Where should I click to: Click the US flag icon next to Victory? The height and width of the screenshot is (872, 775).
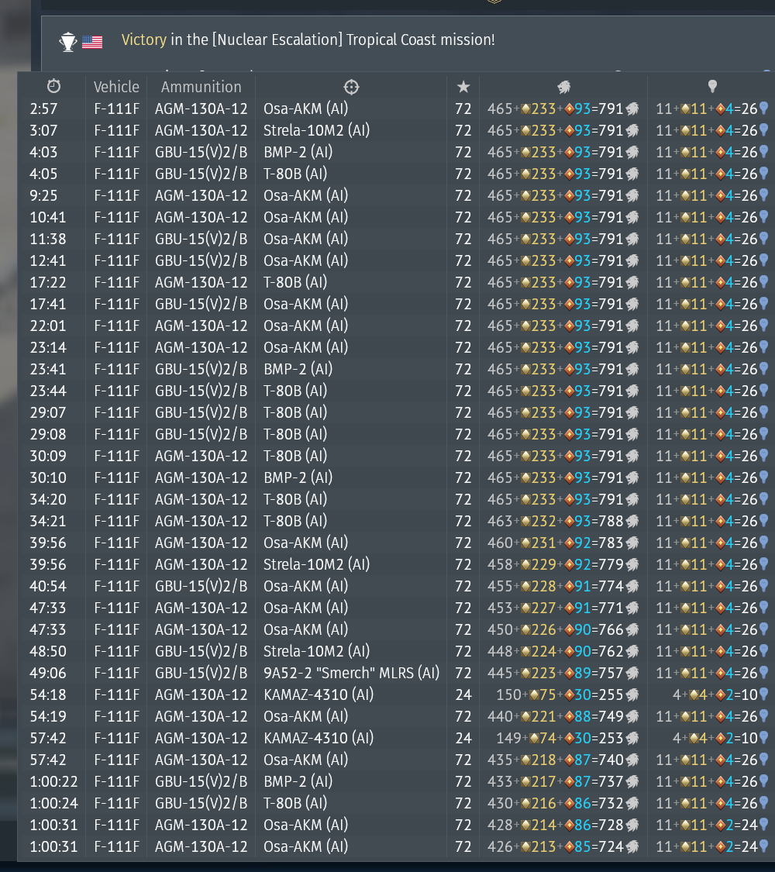pyautogui.click(x=92, y=41)
